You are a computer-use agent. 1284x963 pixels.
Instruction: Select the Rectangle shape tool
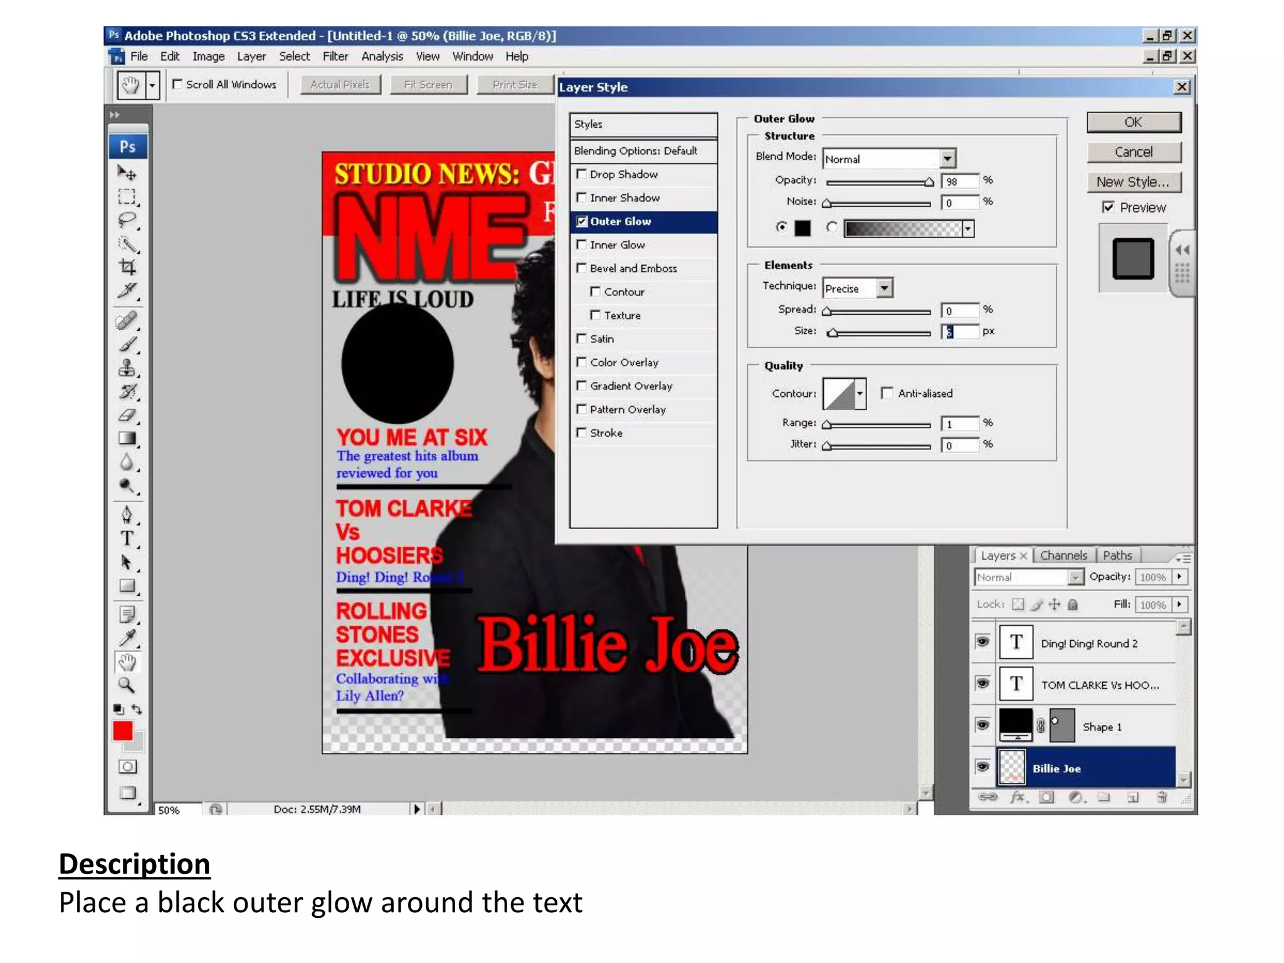click(x=127, y=586)
